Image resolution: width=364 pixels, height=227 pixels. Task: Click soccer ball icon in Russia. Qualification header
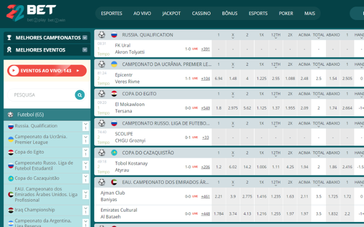point(101,35)
